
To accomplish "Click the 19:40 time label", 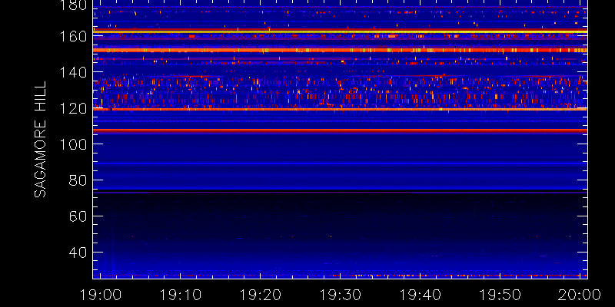I will click(x=421, y=295).
